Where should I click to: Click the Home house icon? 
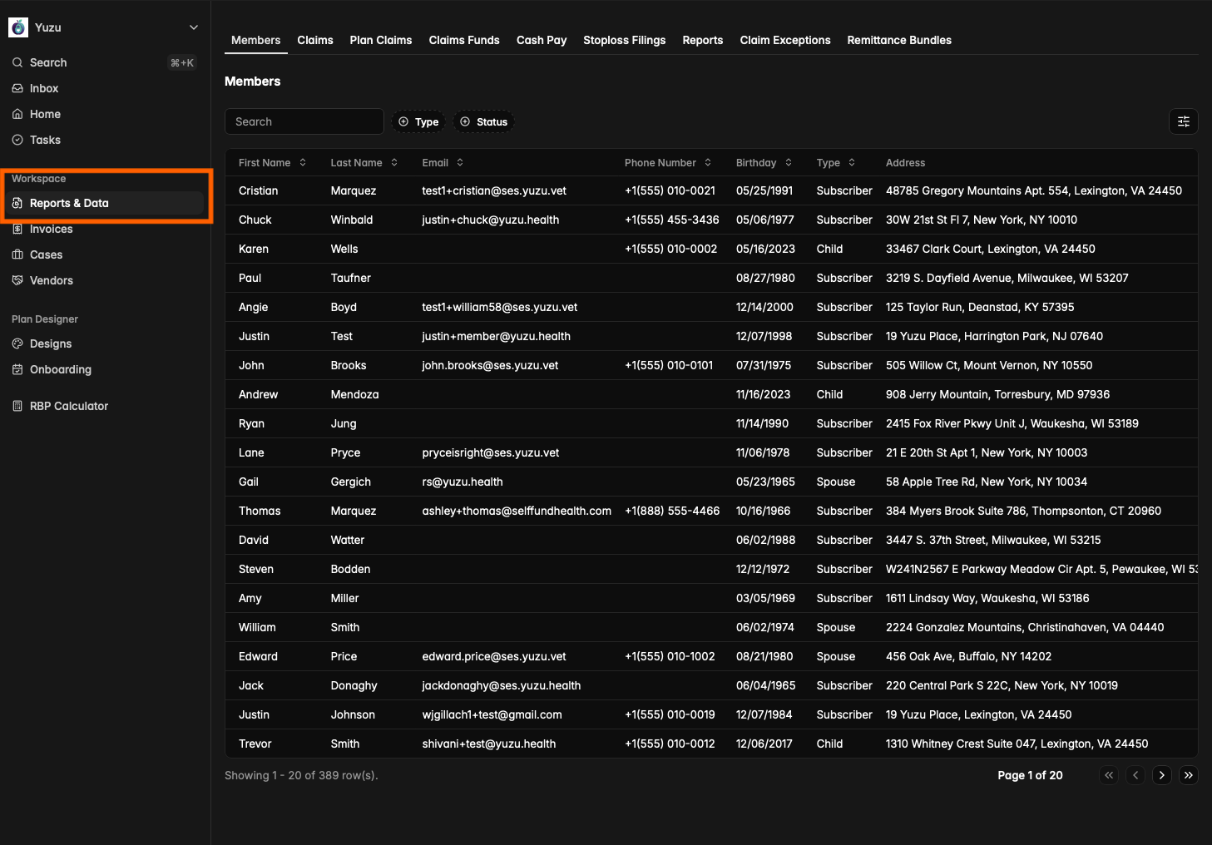[17, 114]
